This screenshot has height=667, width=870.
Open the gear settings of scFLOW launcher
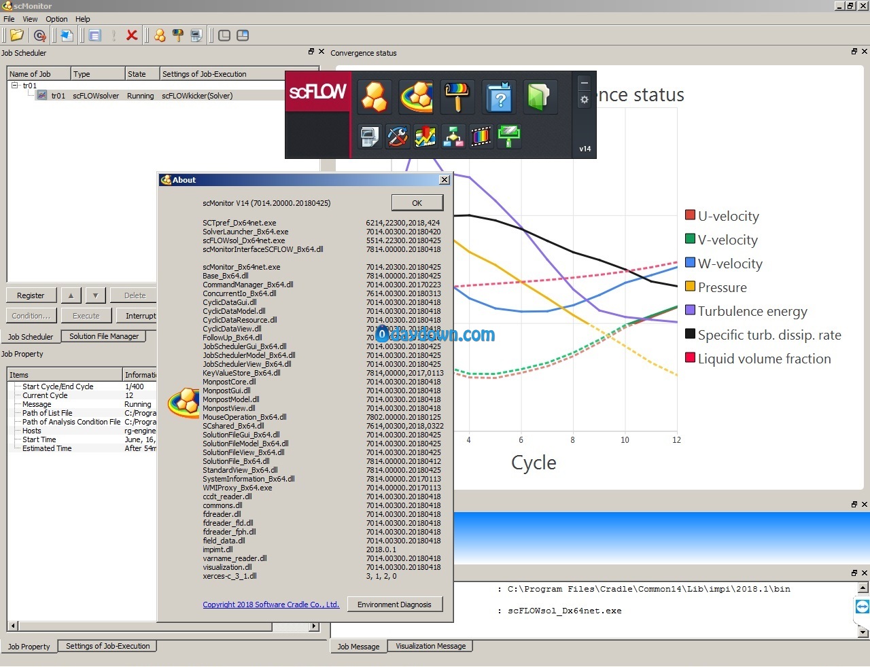pos(584,100)
